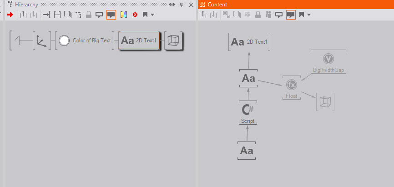Select the 2D Text1 node in Hierarchy

[140, 40]
